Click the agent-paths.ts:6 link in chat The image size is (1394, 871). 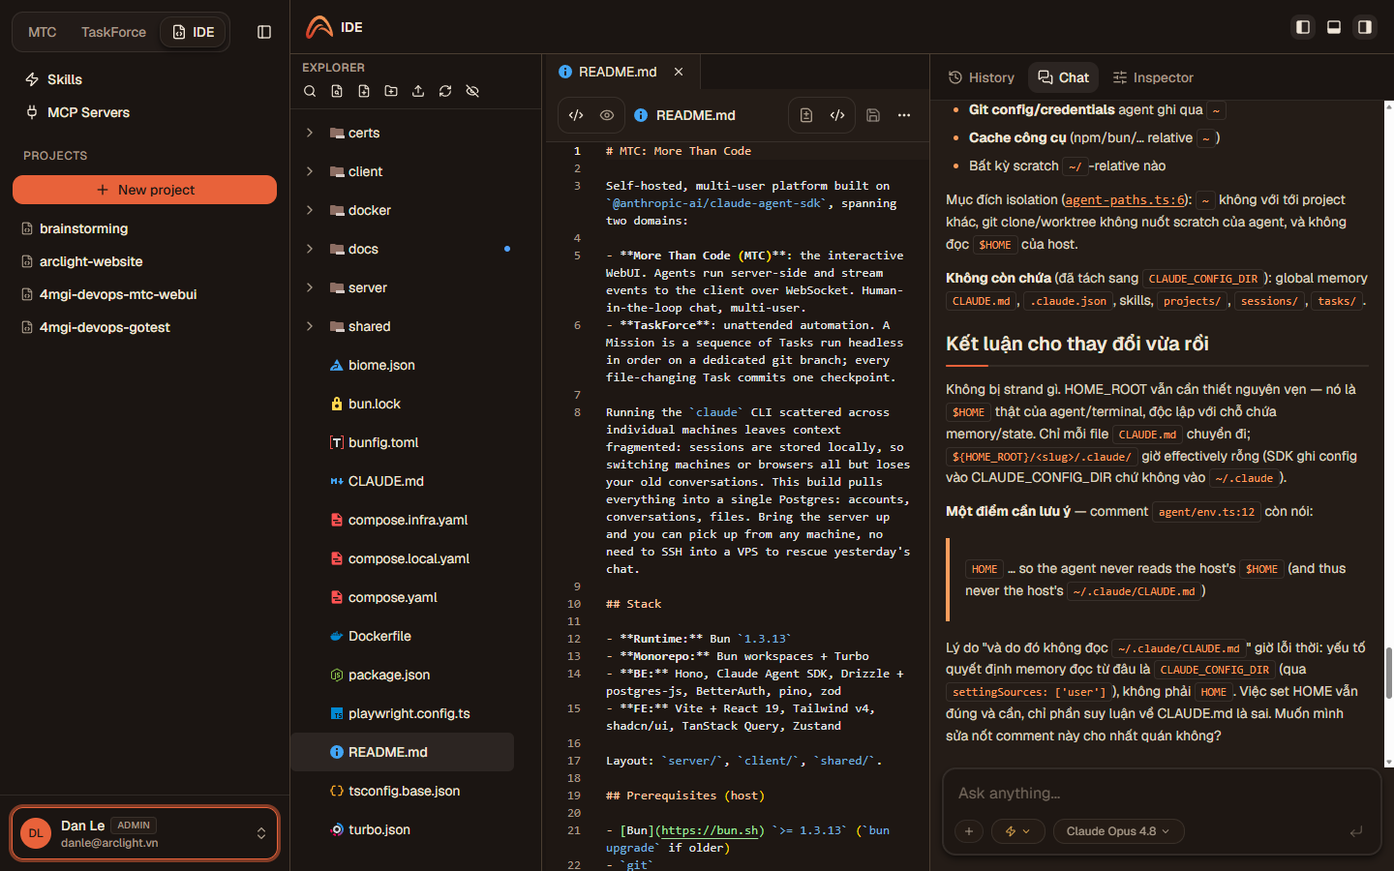(x=1125, y=199)
